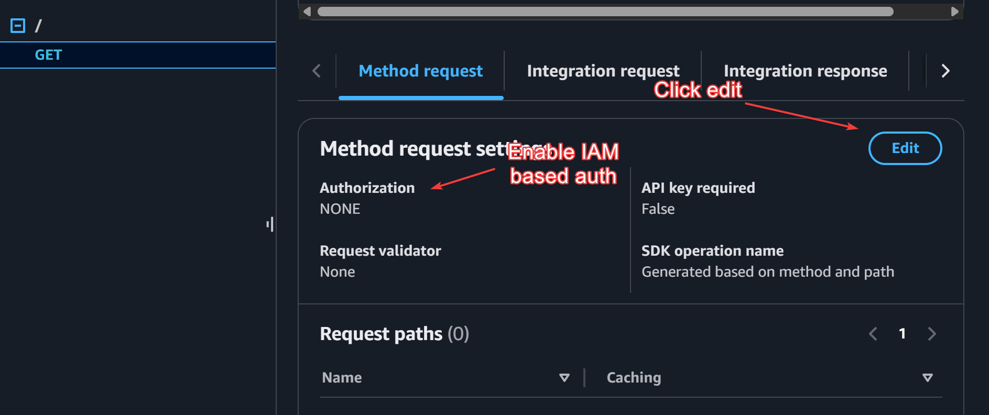The width and height of the screenshot is (989, 415).
Task: Click the horizontal scrollbar right arrow
Action: point(954,12)
